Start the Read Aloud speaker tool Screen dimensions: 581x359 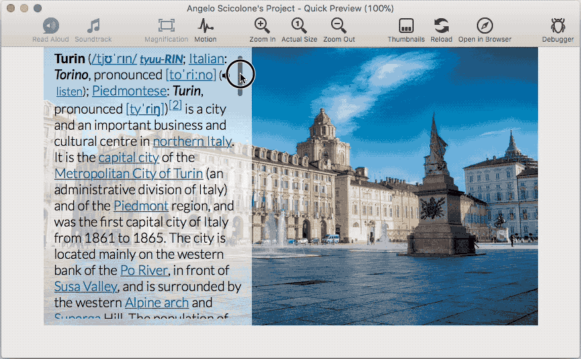click(x=51, y=26)
